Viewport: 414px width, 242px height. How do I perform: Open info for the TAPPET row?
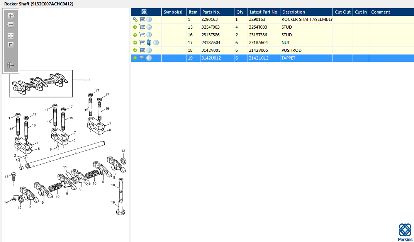coord(149,58)
